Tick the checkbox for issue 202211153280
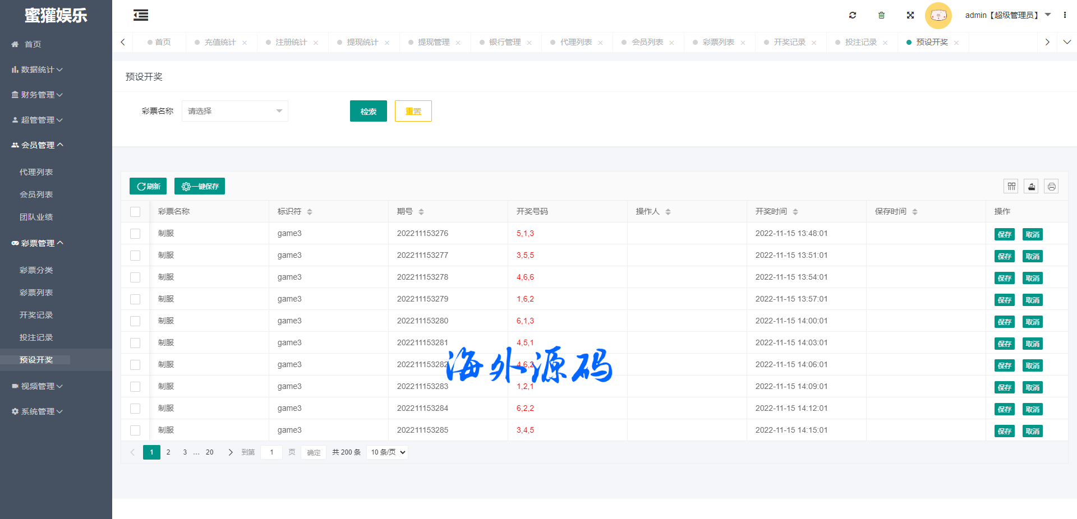Image resolution: width=1077 pixels, height=519 pixels. [135, 321]
